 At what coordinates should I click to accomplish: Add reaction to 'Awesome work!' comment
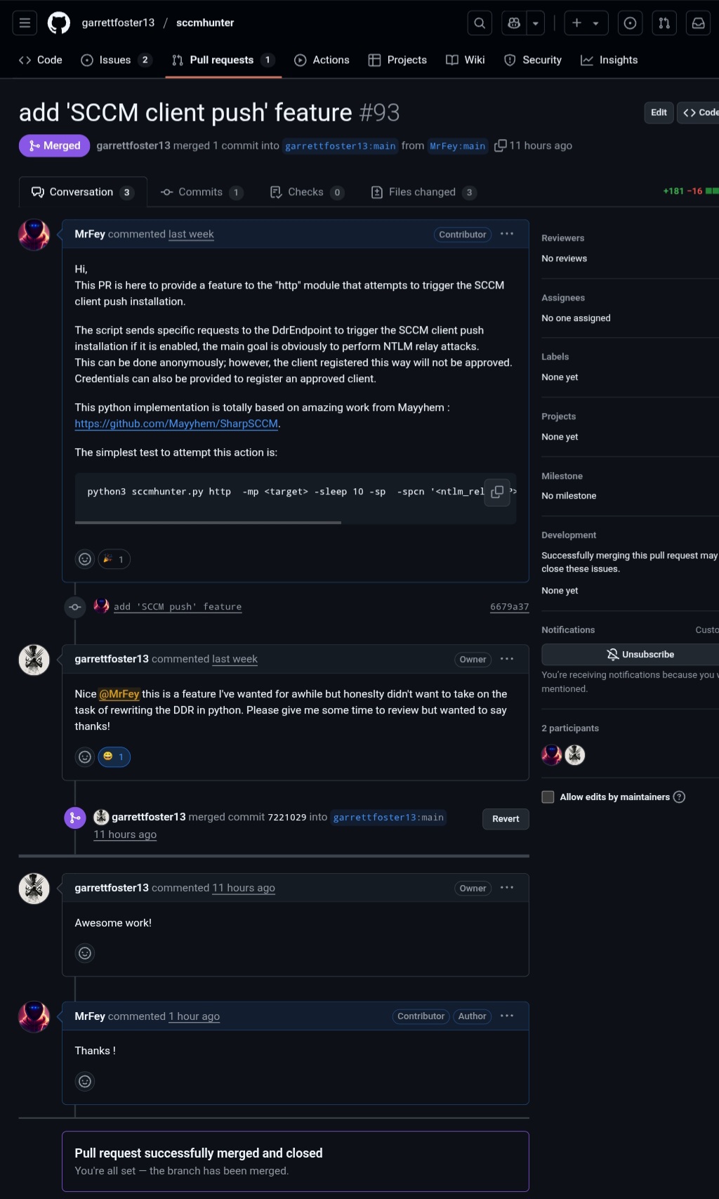[x=85, y=953]
